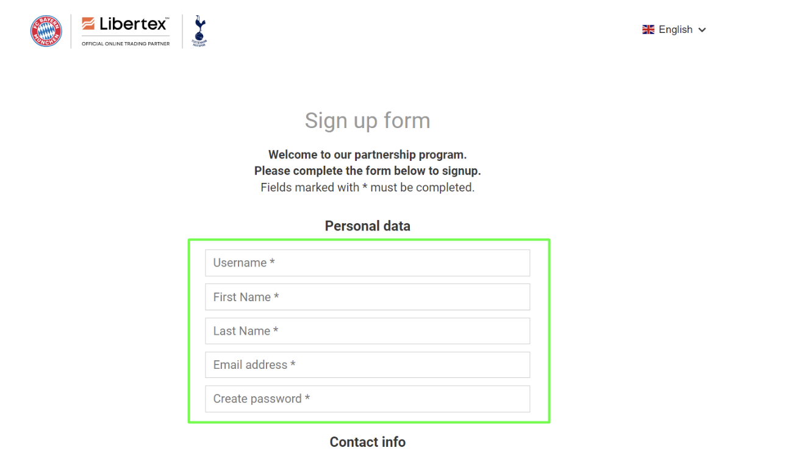
Task: Click the Welcome to our partnership program text
Action: [x=367, y=154]
